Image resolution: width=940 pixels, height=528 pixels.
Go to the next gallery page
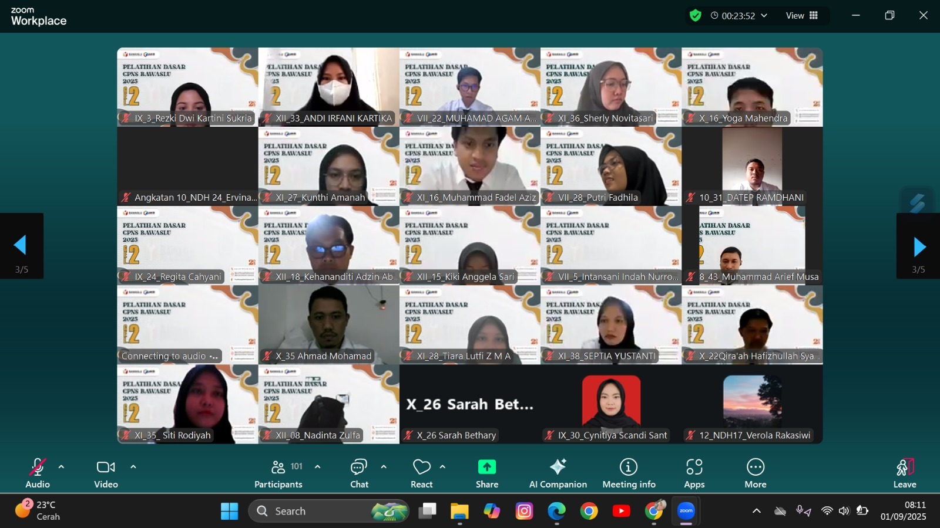(918, 245)
